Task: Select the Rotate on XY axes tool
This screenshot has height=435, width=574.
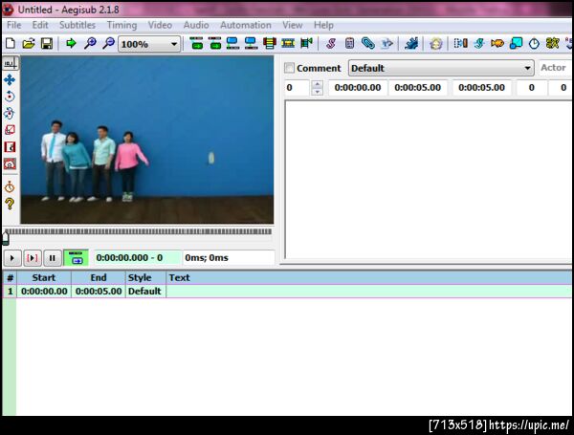Action: pyautogui.click(x=10, y=114)
